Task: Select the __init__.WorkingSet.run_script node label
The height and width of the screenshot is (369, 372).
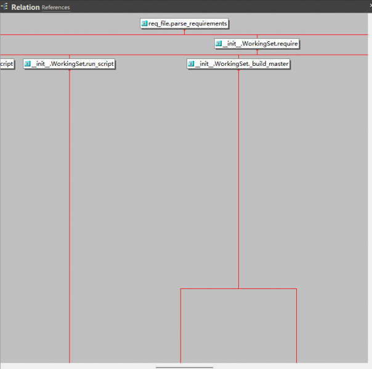Action: 73,64
